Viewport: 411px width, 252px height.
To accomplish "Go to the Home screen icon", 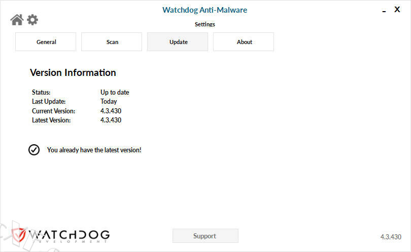I will click(x=17, y=20).
